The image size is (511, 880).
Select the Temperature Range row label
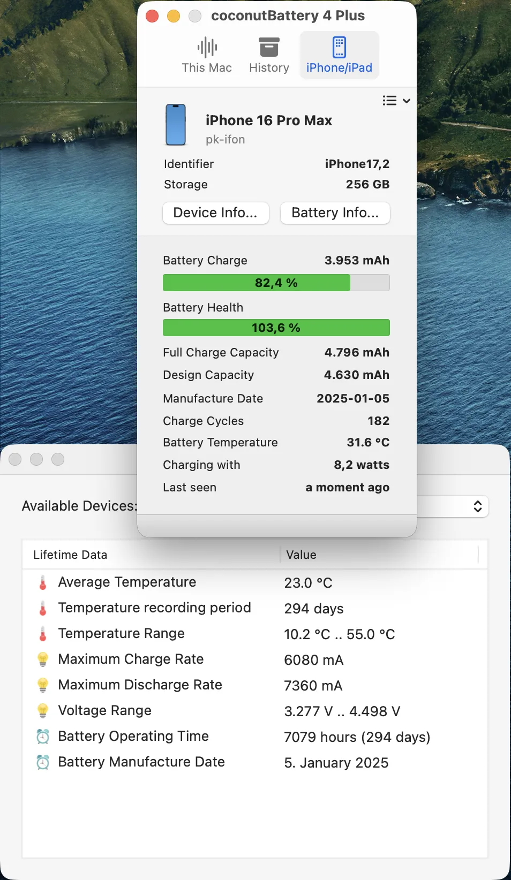pos(121,633)
